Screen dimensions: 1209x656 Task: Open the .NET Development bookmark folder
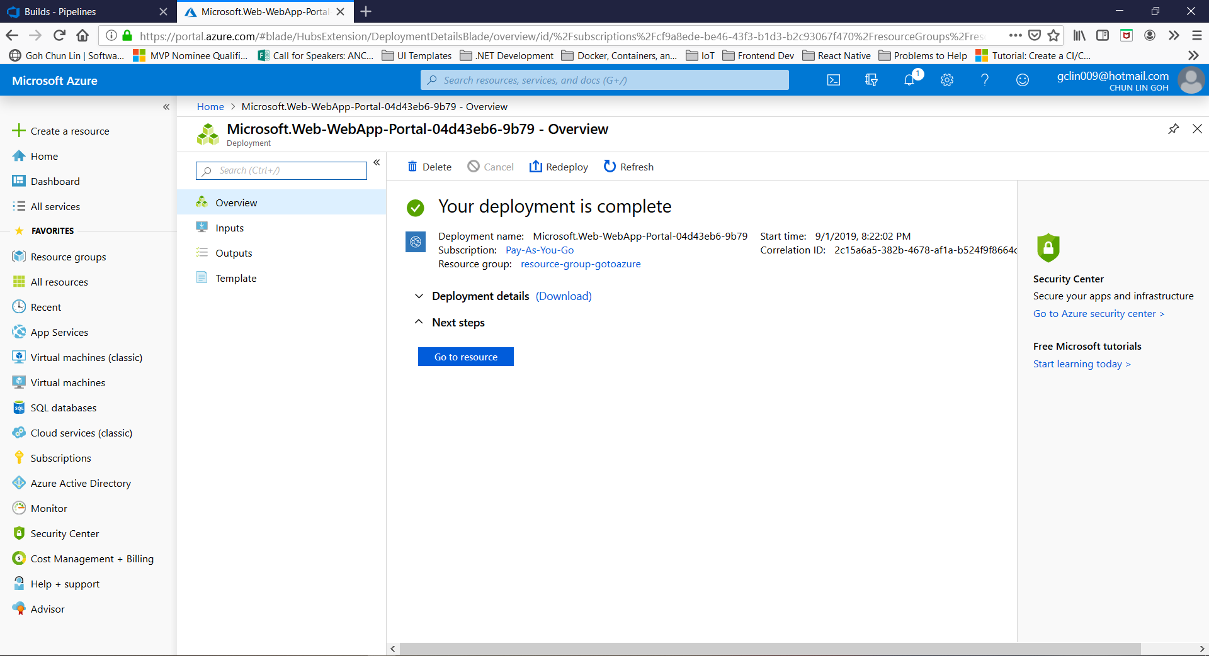507,55
